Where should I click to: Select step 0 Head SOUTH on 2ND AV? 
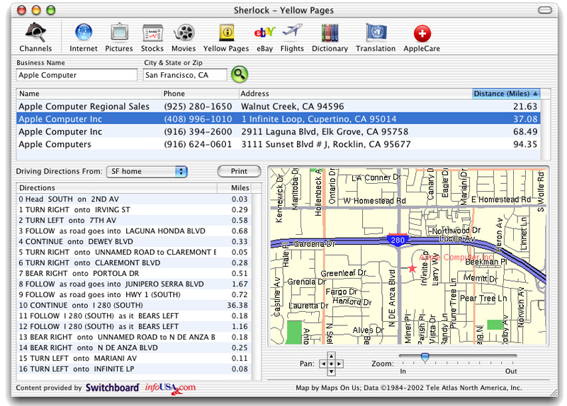click(134, 199)
